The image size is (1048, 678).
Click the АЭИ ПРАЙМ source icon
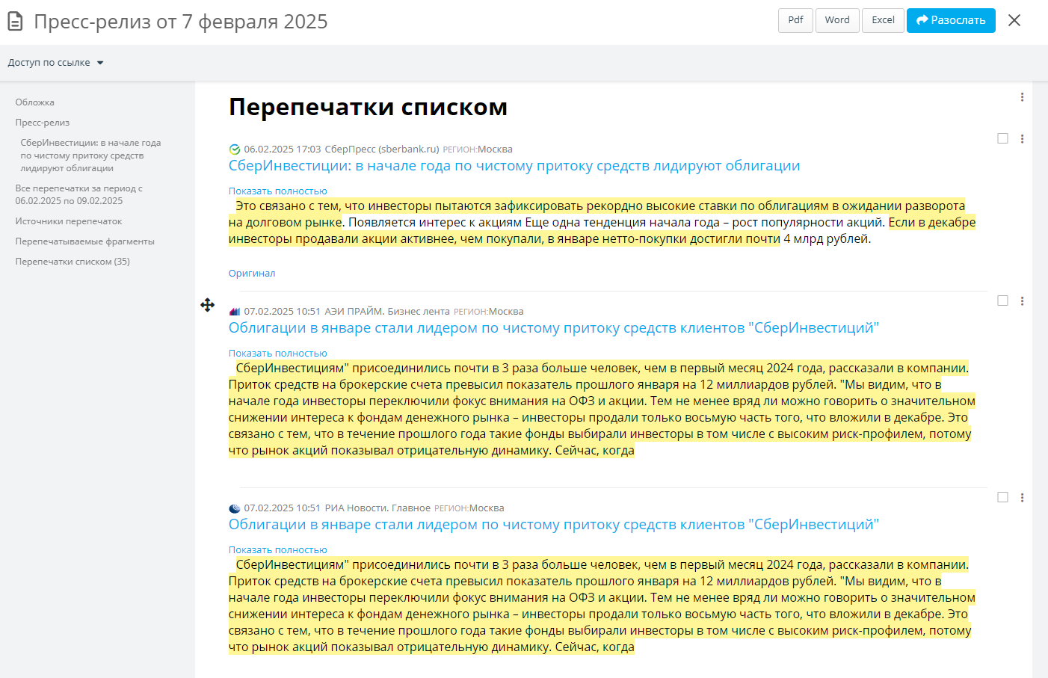point(235,312)
